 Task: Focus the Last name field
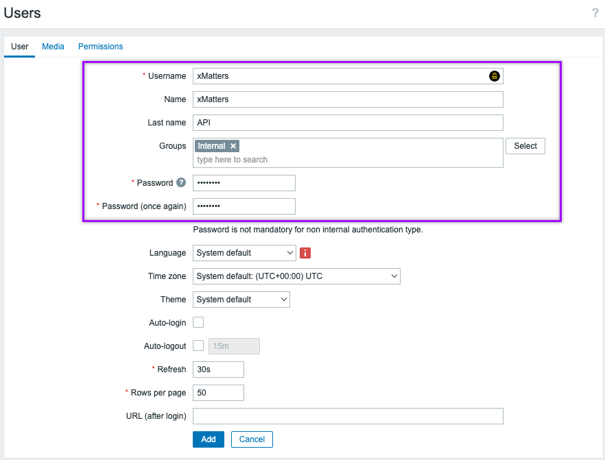[348, 123]
